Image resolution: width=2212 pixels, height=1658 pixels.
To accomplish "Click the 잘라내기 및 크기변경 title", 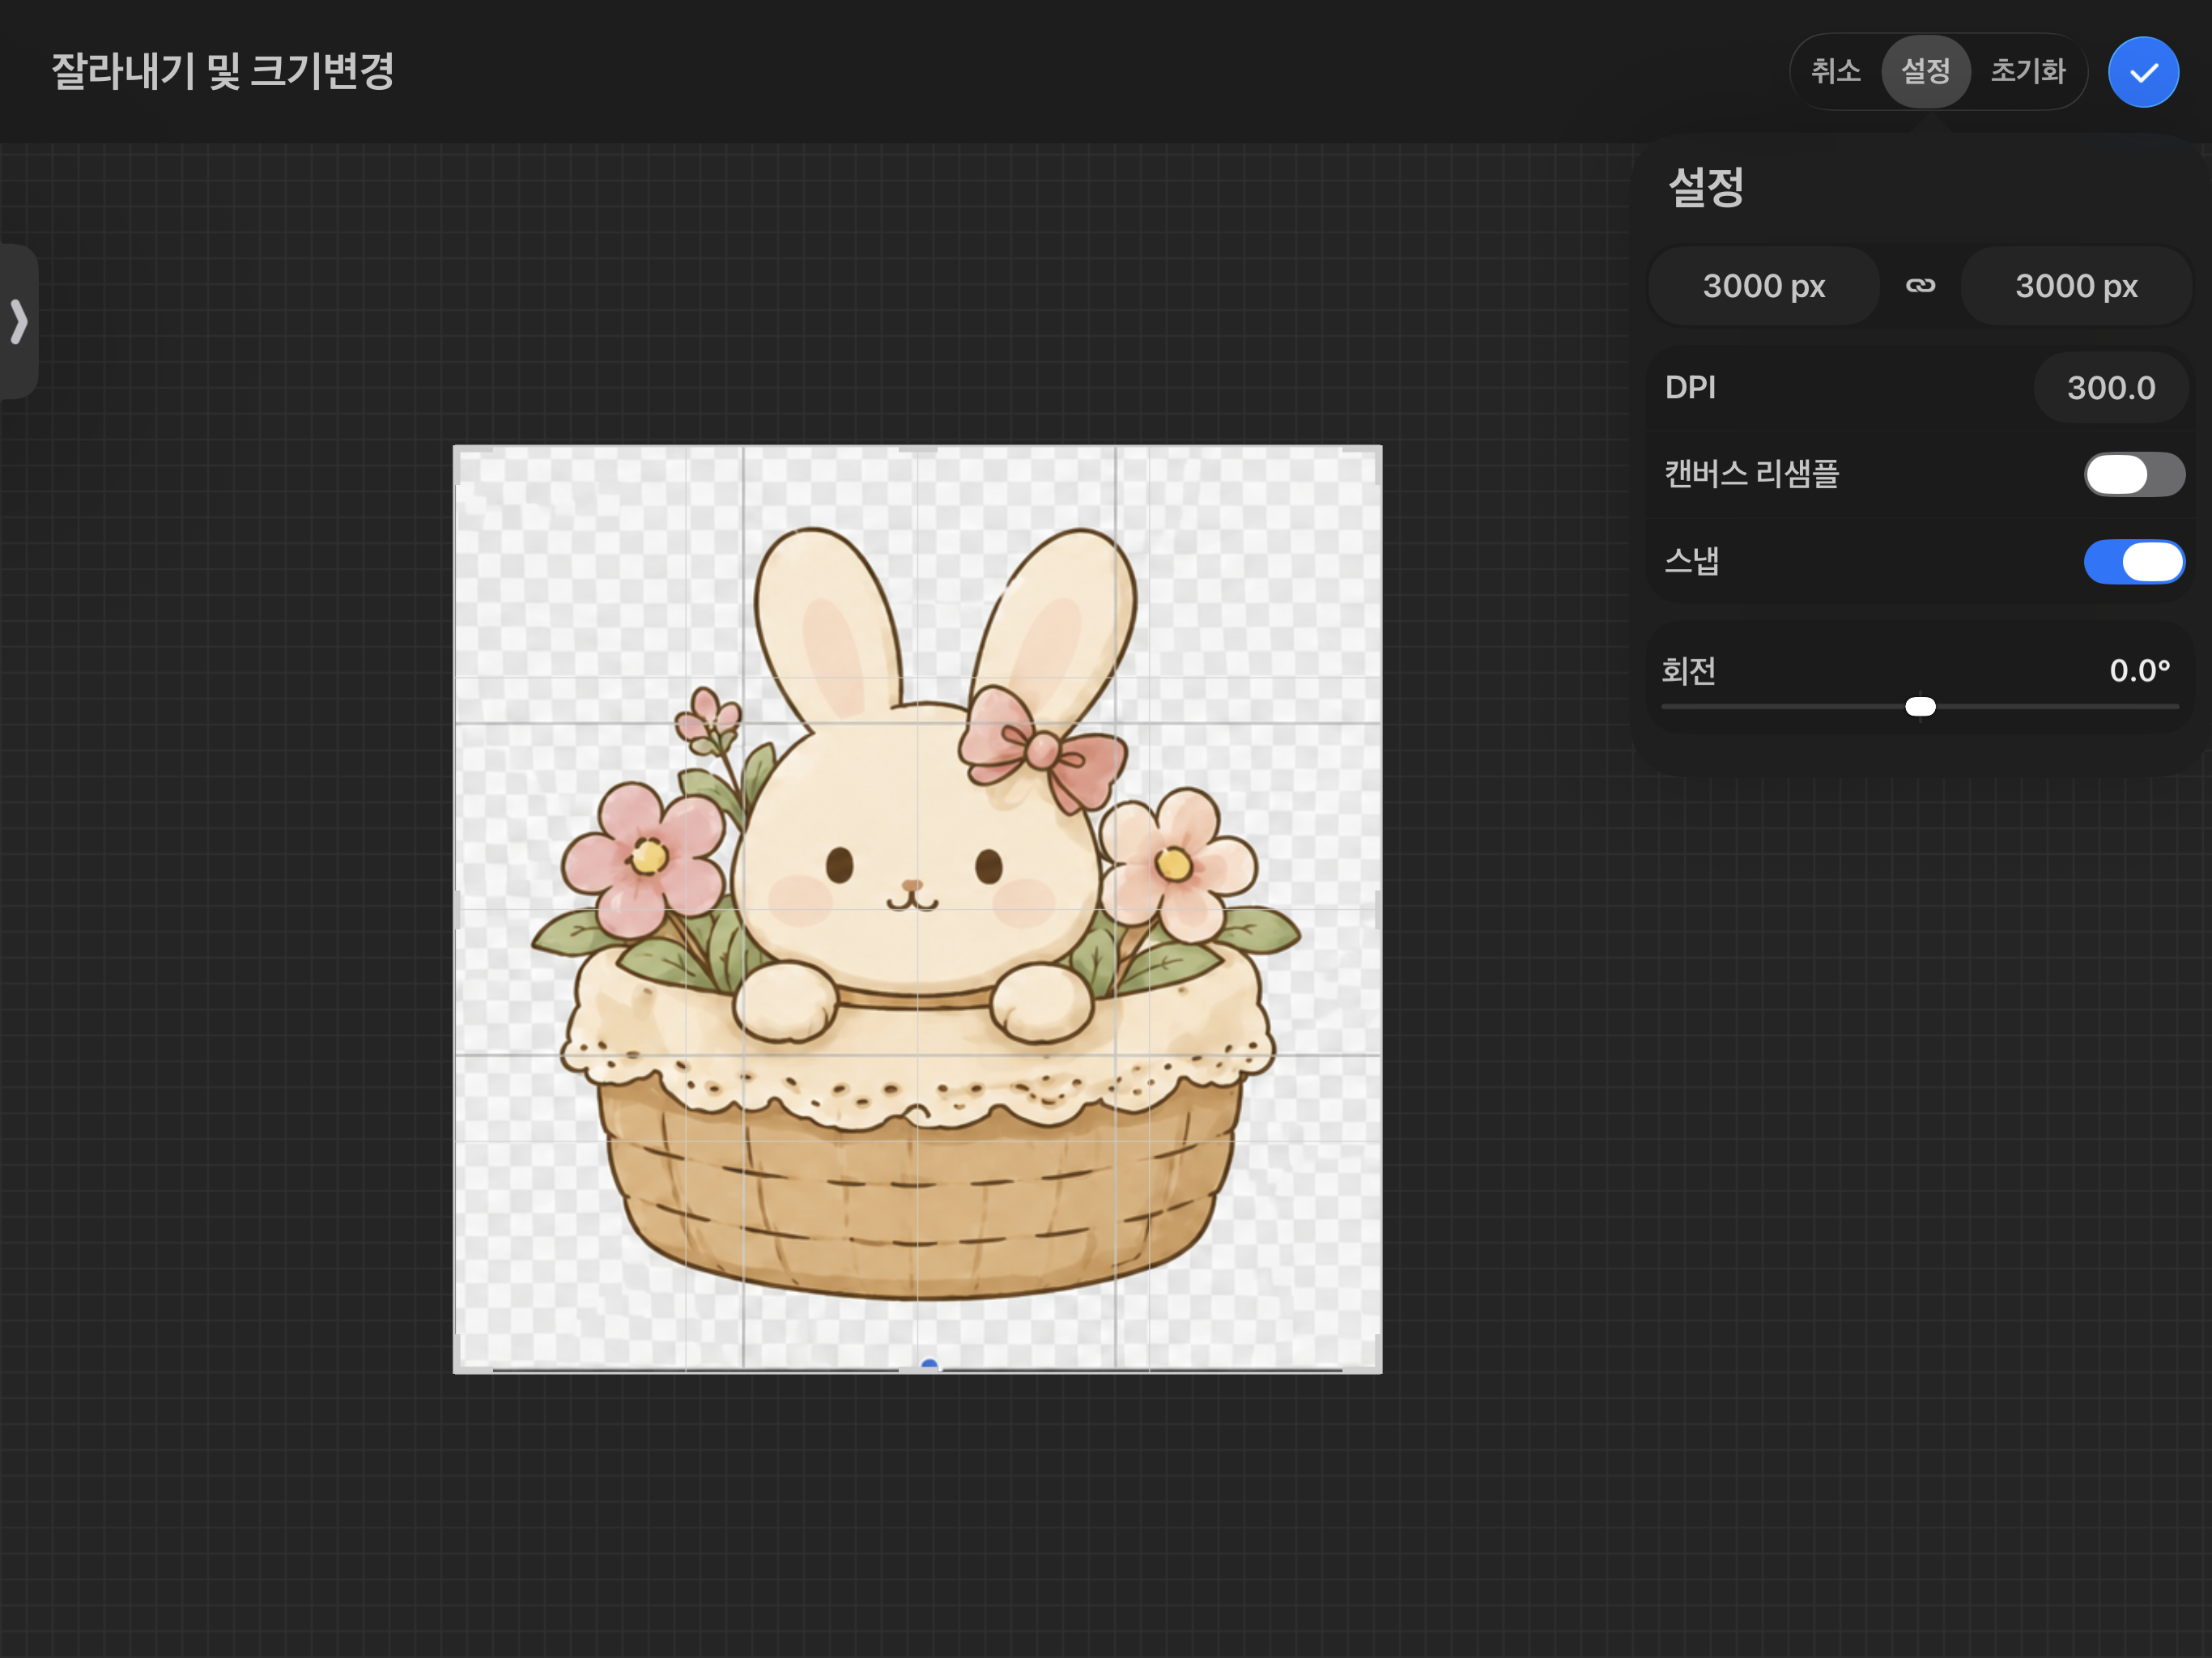I will click(x=223, y=71).
